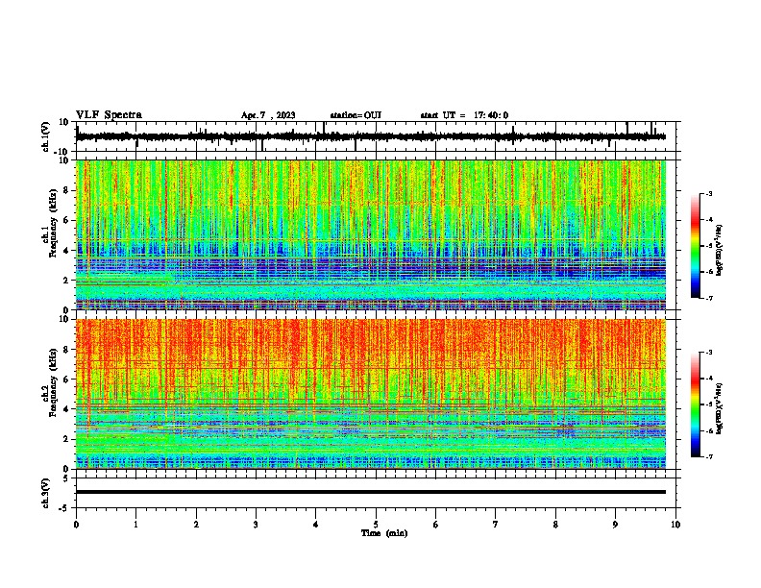This screenshot has width=761, height=588.
Task: Click the "2" tick on Time axis
Action: click(196, 525)
